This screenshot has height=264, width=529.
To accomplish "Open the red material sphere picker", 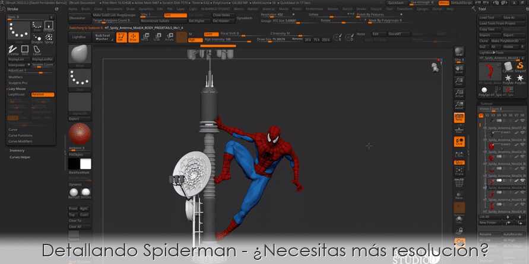I will click(x=80, y=134).
